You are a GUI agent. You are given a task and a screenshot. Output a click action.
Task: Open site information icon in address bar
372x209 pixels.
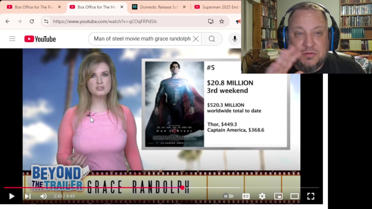point(46,21)
